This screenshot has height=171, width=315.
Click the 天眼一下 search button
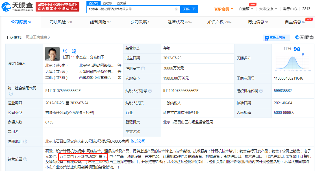189,9
